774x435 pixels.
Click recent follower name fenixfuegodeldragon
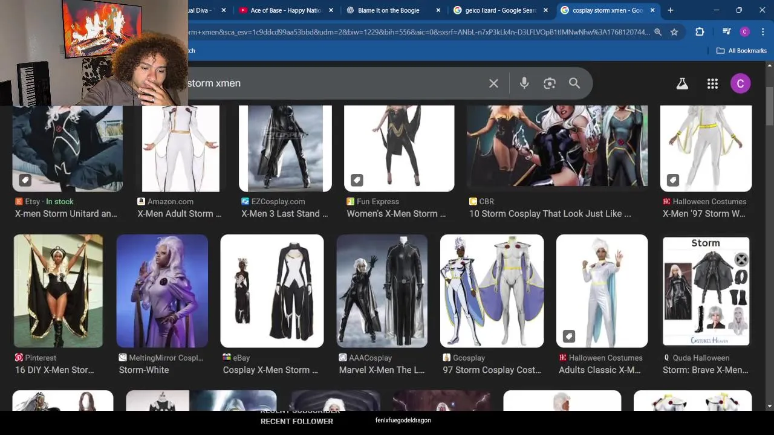tap(403, 420)
